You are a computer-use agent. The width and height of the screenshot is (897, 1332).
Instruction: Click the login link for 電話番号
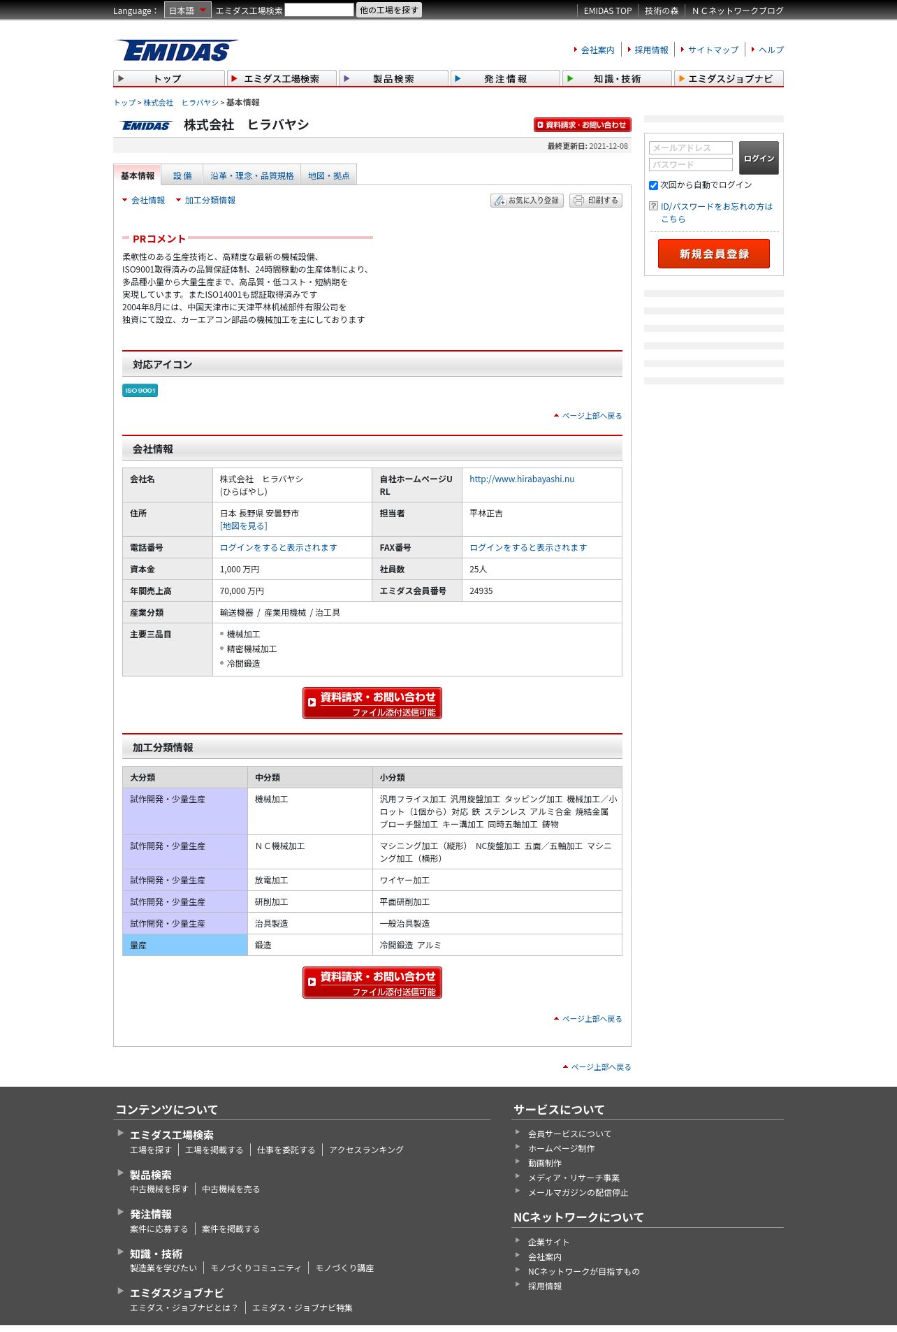[279, 548]
